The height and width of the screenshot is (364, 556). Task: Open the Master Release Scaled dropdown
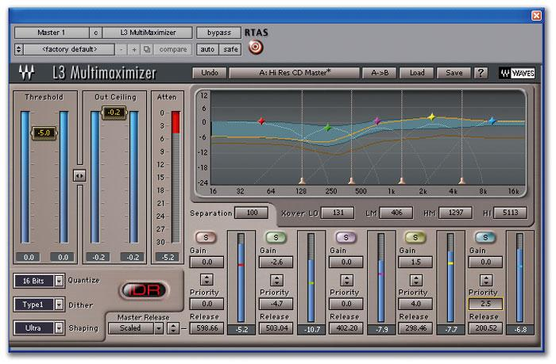coord(136,328)
